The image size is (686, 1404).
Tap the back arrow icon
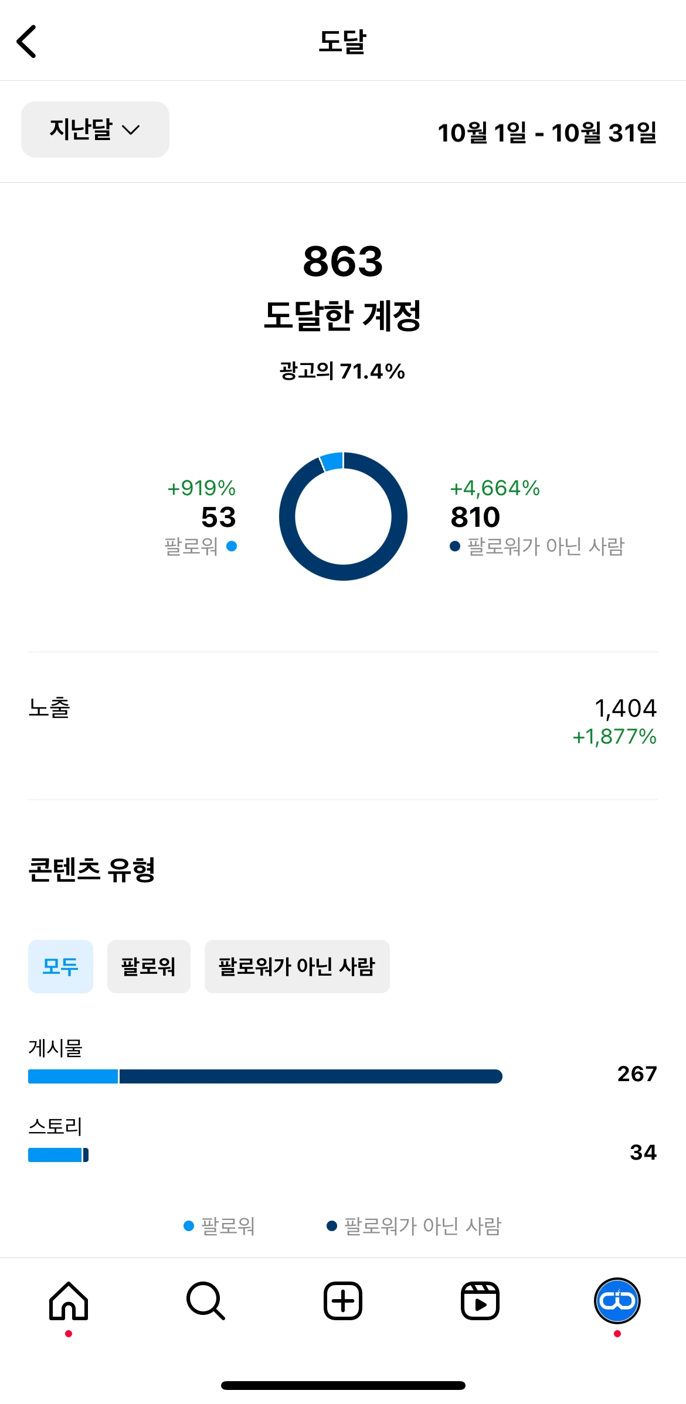coord(27,42)
